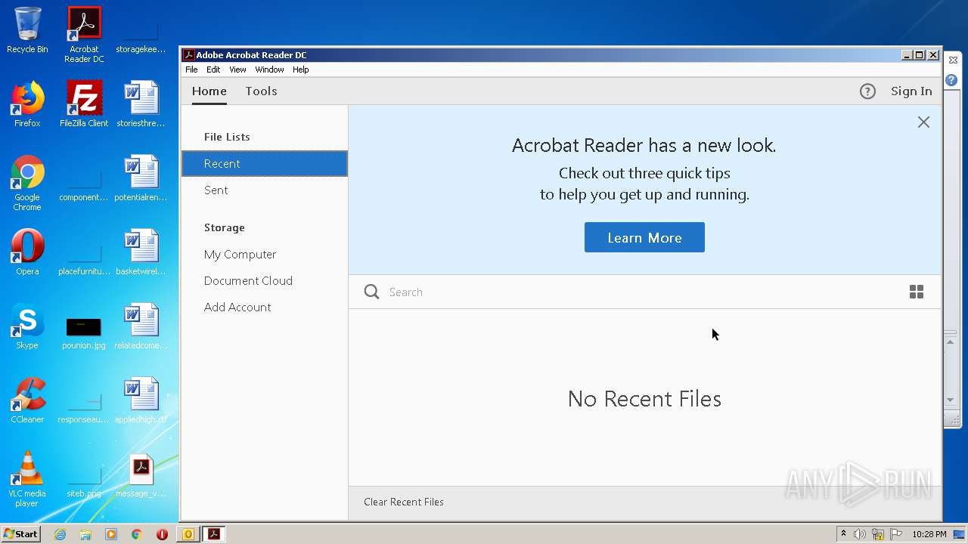Show hidden tray icons arrow

point(843,534)
